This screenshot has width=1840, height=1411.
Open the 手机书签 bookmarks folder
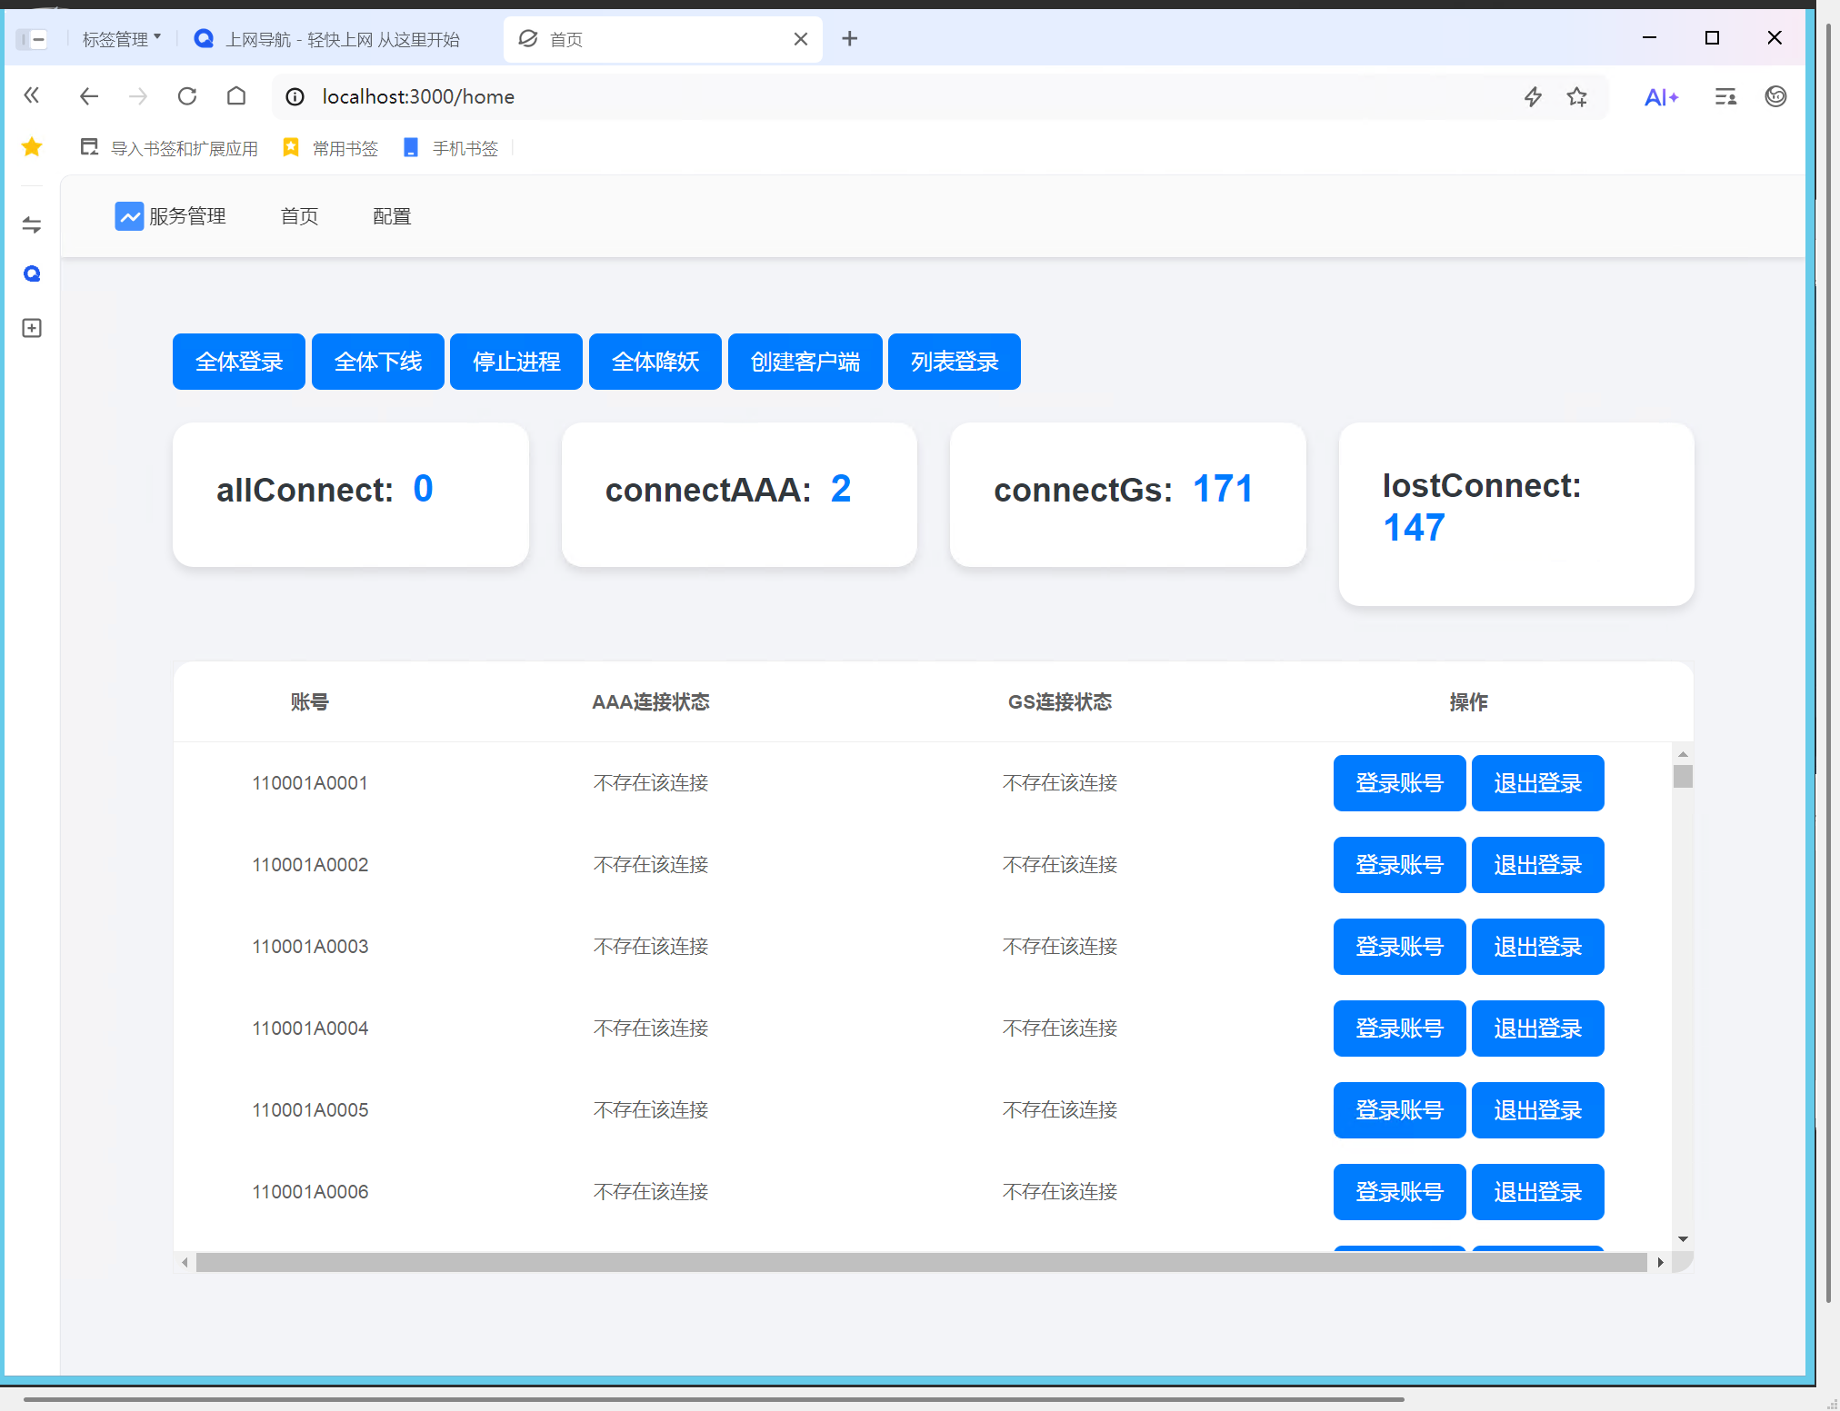[452, 148]
